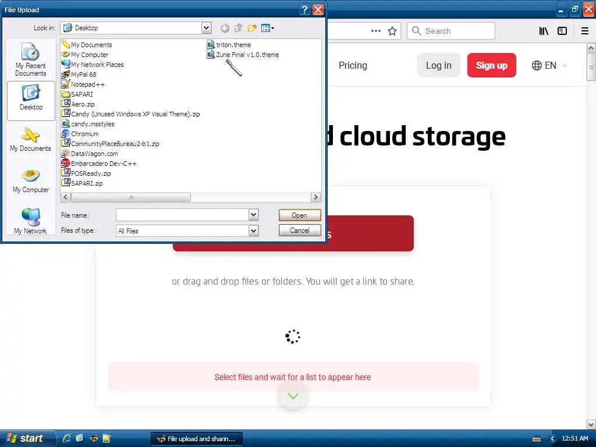Image resolution: width=596 pixels, height=447 pixels.
Task: Click the Log in button
Action: pyautogui.click(x=439, y=65)
